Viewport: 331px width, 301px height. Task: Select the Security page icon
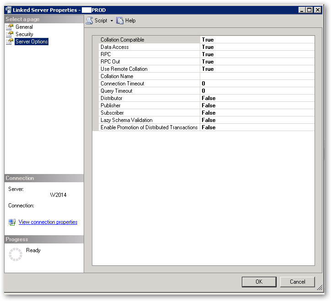pos(10,34)
